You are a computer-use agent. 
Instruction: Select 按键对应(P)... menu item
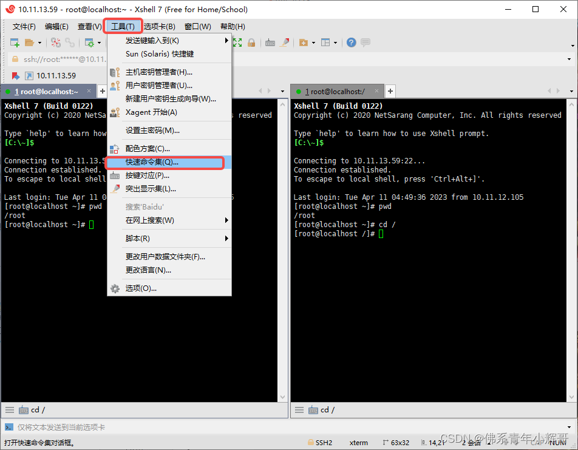(x=169, y=176)
